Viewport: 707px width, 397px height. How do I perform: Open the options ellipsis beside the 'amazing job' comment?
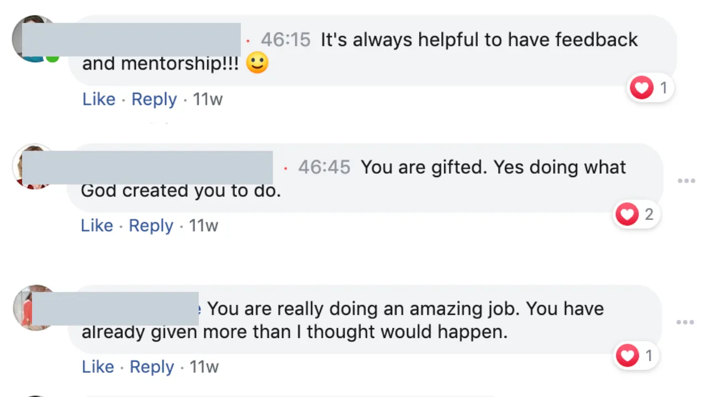click(x=685, y=323)
